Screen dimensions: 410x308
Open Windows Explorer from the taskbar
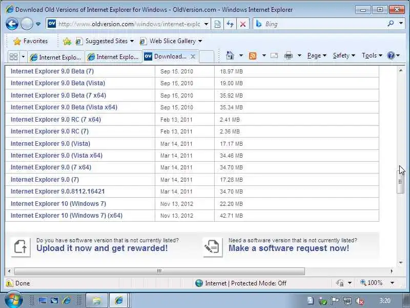pyautogui.click(x=97, y=300)
